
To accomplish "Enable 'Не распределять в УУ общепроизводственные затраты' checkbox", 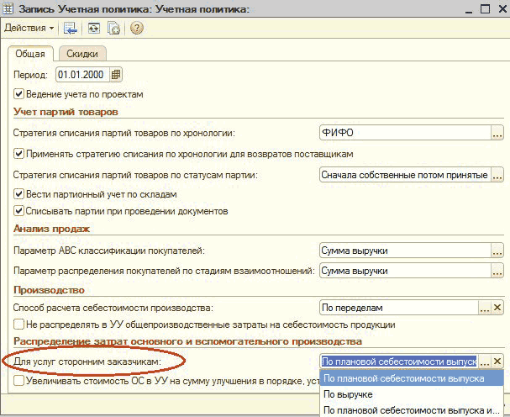I will tap(19, 325).
